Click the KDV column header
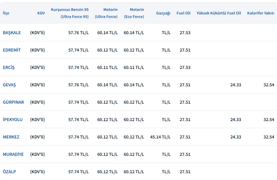 tap(41, 13)
